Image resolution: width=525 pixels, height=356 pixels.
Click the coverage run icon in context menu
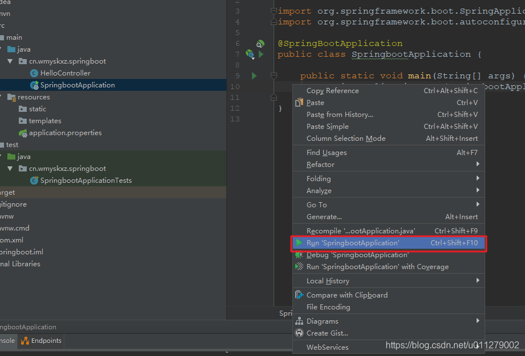(x=299, y=267)
